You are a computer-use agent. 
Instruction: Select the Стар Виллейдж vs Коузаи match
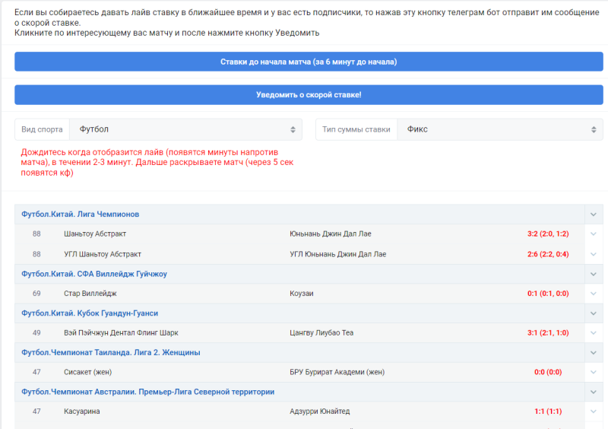click(90, 293)
